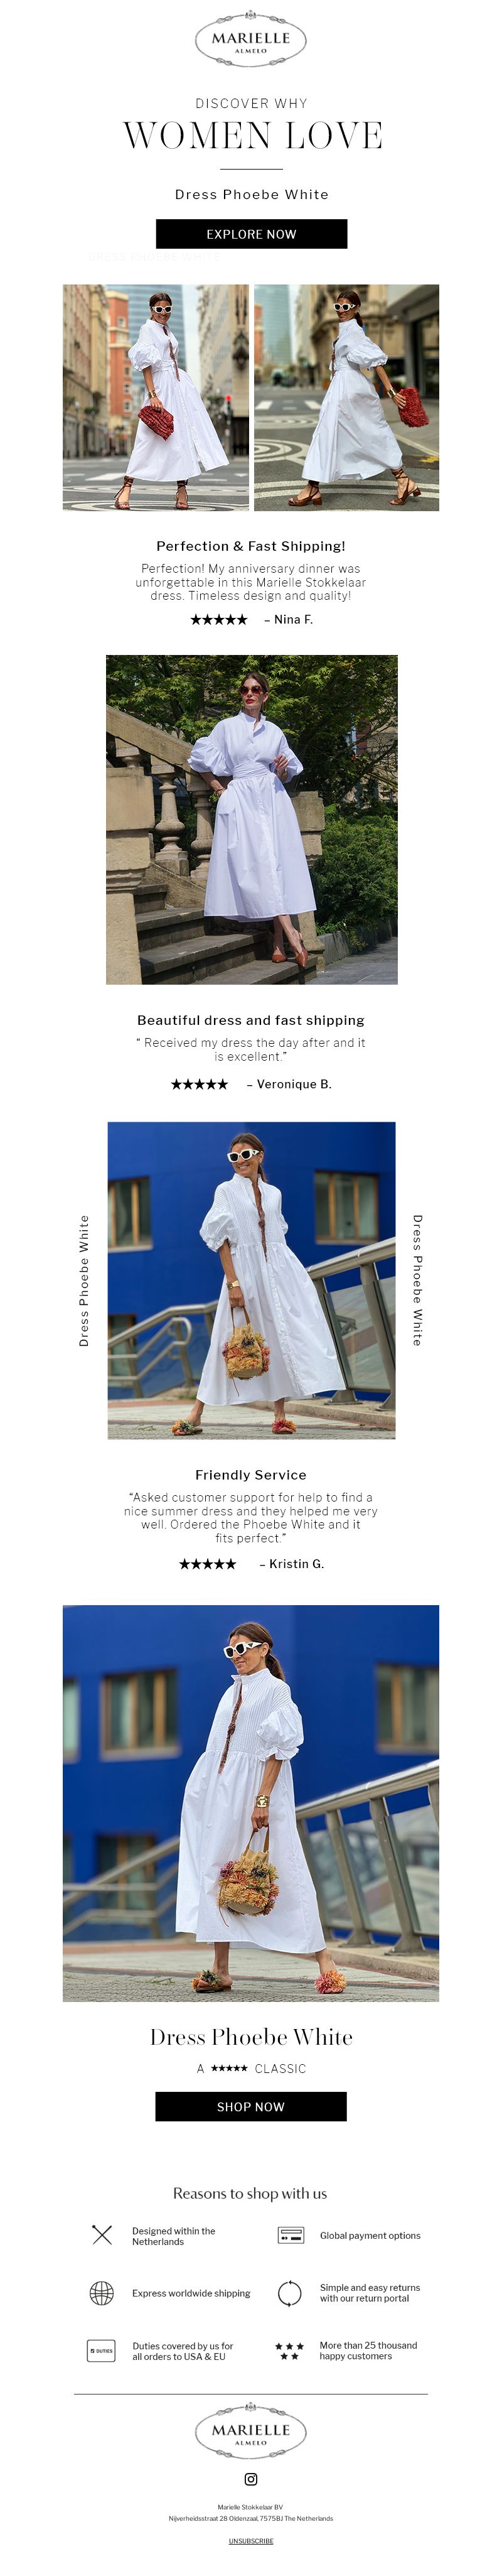Click the Marielle Almelo logo at top
Image resolution: width=502 pixels, height=2576 pixels.
[251, 40]
